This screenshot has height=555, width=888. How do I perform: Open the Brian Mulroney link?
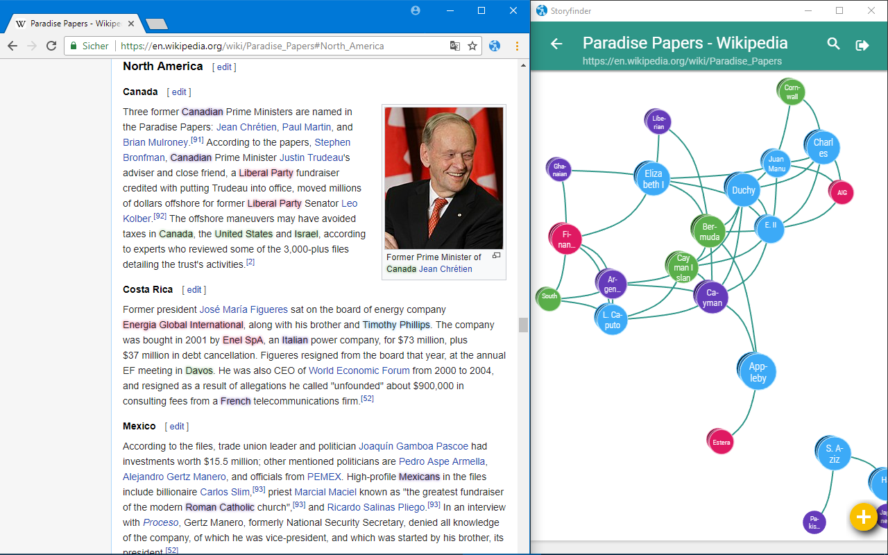[156, 142]
